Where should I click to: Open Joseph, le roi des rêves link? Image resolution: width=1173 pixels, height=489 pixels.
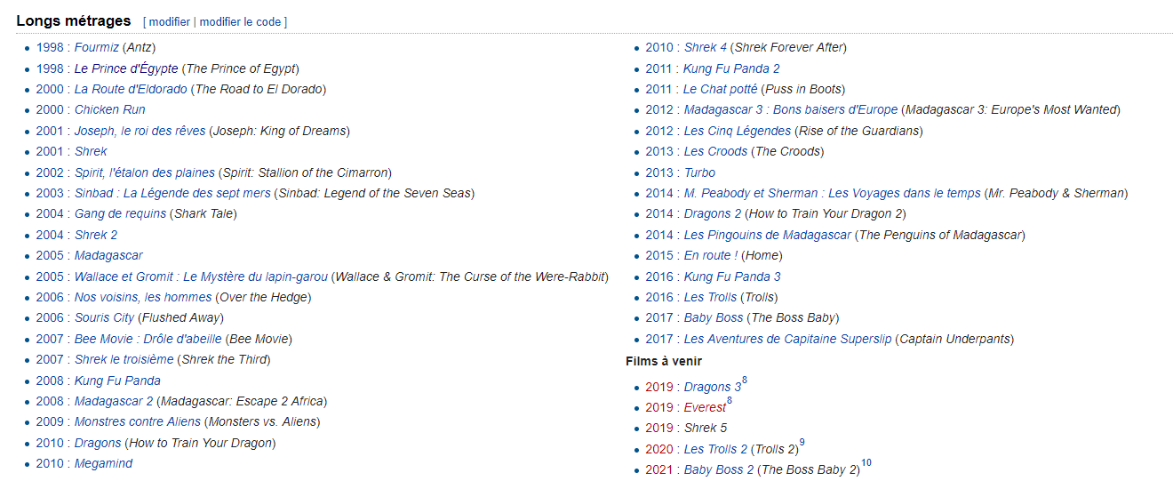140,131
